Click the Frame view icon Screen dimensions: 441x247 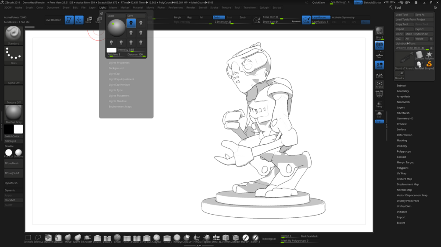click(x=380, y=84)
